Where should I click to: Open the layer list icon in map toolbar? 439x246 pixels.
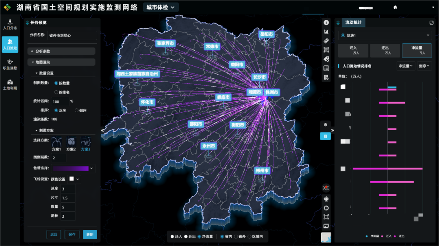tap(326, 68)
